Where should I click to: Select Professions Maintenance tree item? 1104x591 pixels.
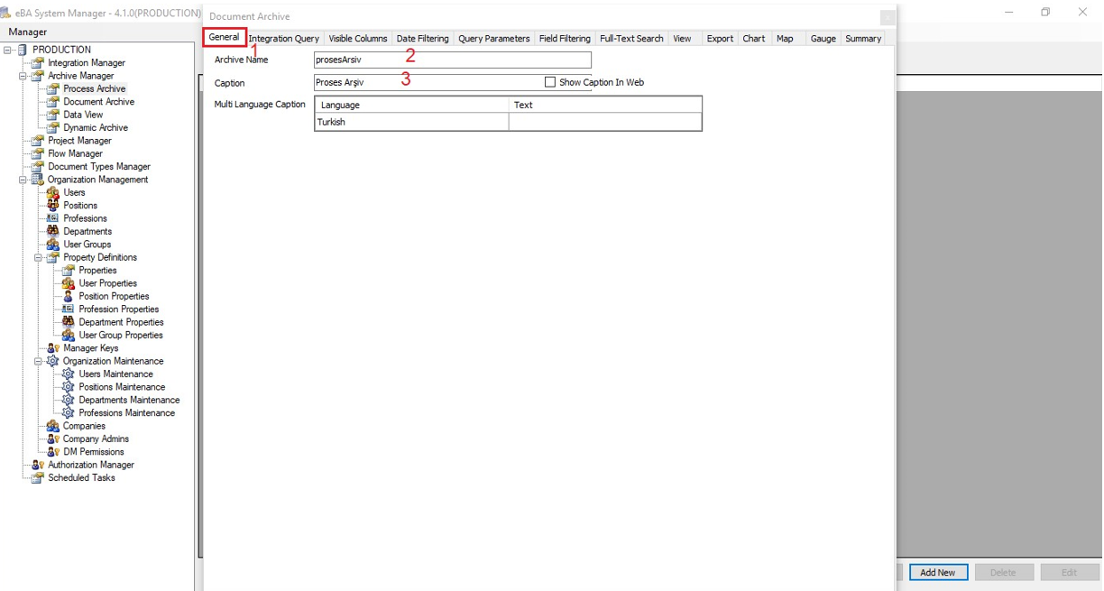click(x=127, y=413)
